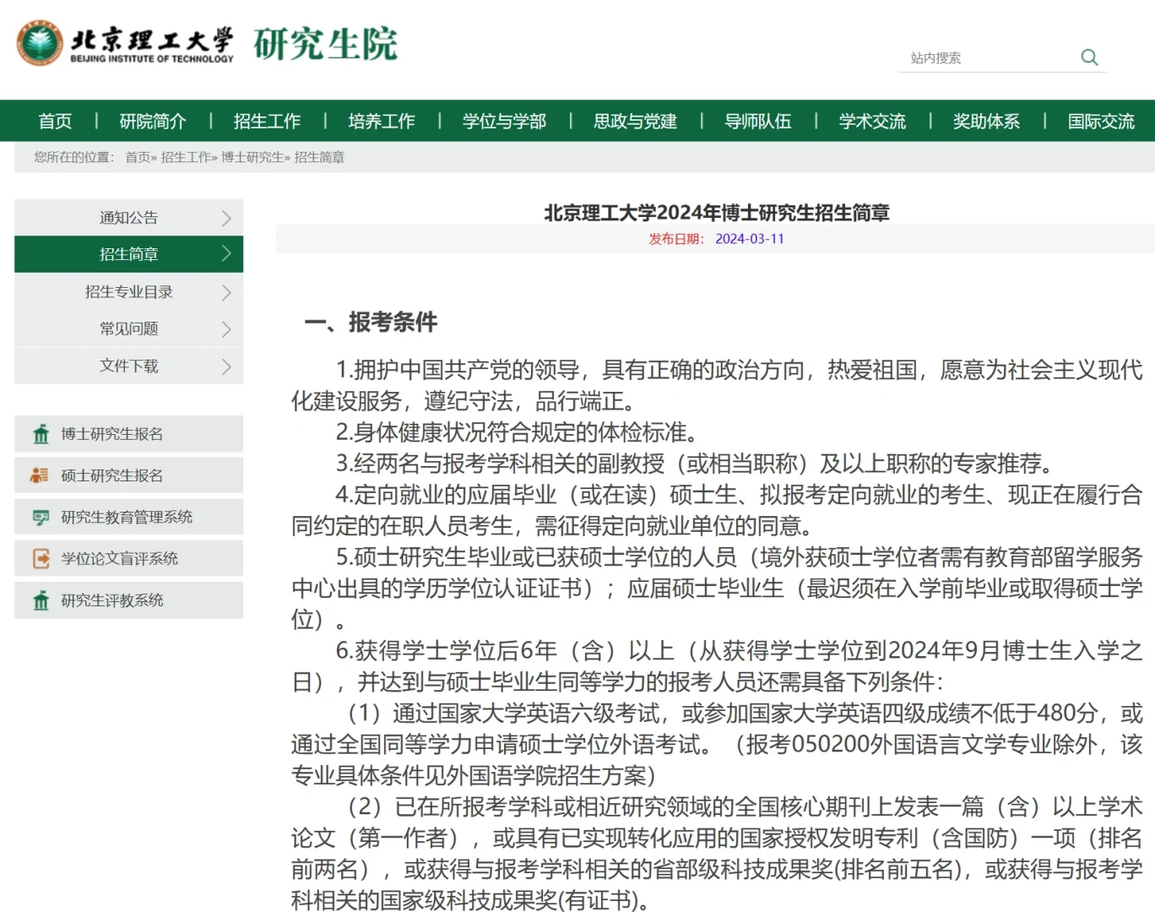The width and height of the screenshot is (1155, 912).
Task: Open the 学位与学部 nav menu
Action: 504,121
